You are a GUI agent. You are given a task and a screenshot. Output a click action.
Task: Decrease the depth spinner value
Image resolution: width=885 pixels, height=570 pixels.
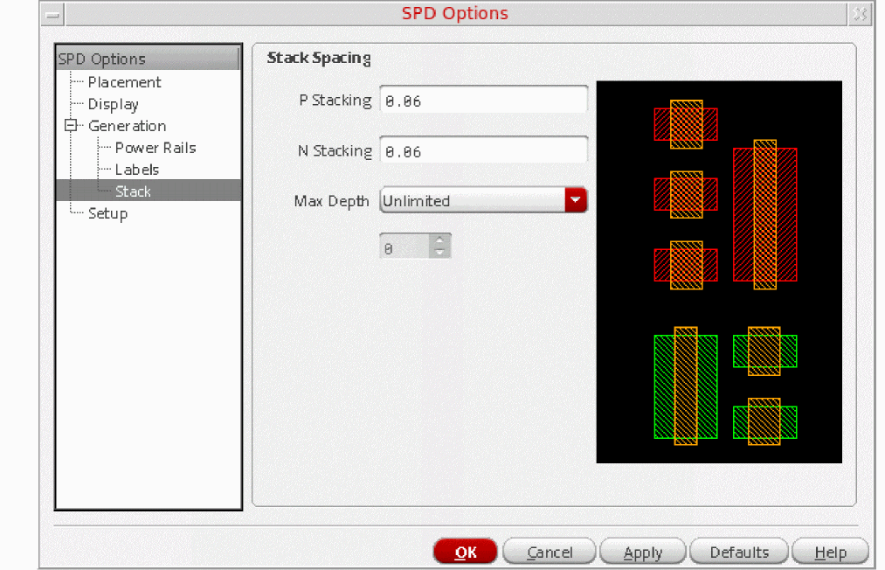(x=439, y=252)
